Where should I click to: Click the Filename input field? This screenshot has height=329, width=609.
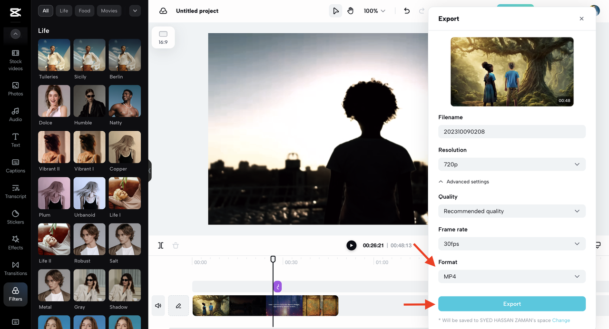511,132
